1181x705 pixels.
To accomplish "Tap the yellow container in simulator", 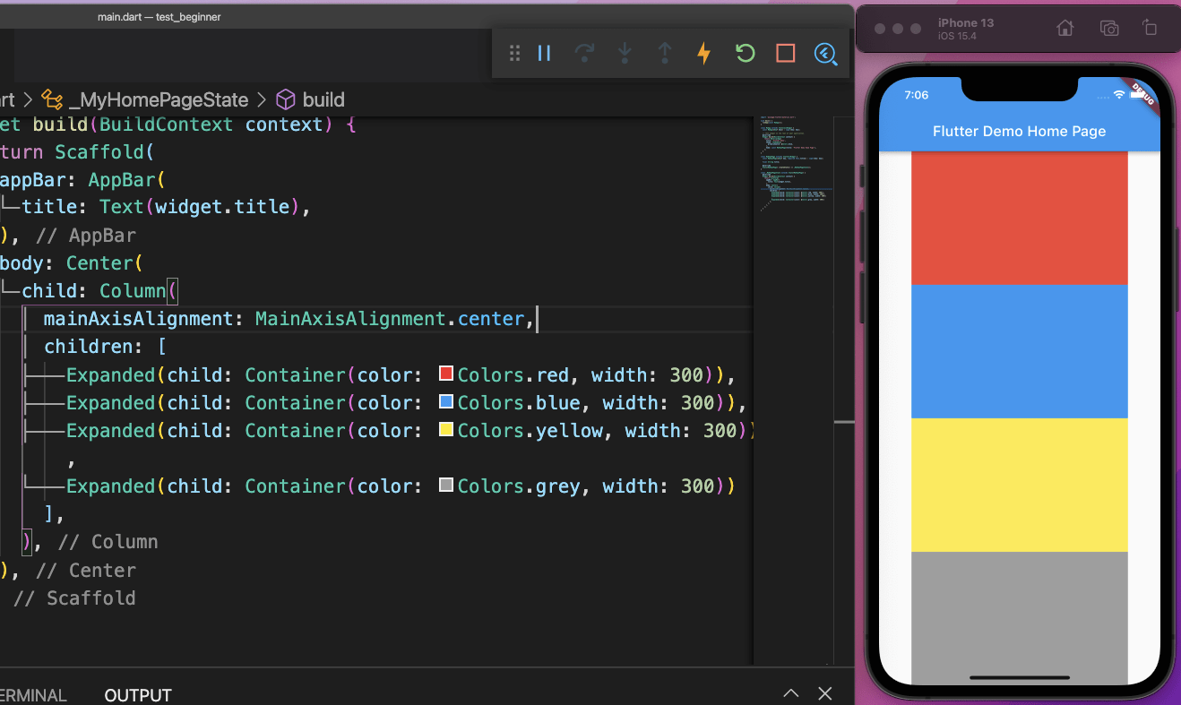I will 1019,485.
